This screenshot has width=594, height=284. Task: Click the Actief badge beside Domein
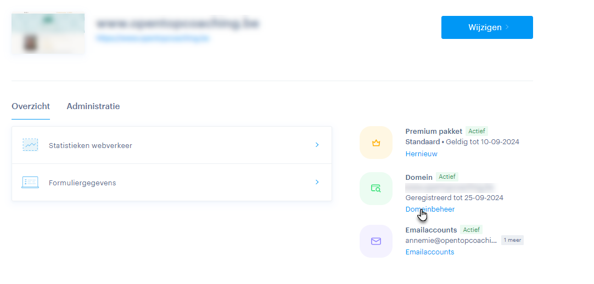pyautogui.click(x=447, y=177)
